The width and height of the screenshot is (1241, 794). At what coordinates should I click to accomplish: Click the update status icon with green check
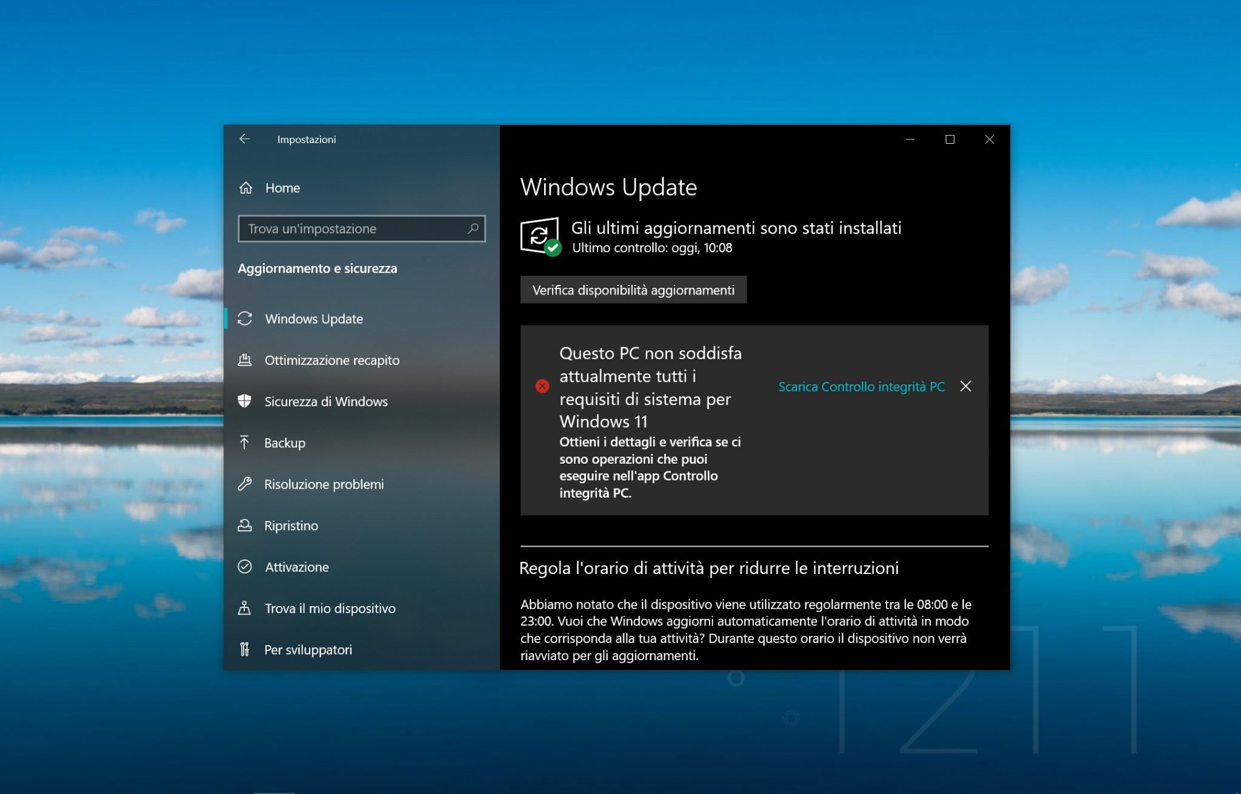[541, 237]
